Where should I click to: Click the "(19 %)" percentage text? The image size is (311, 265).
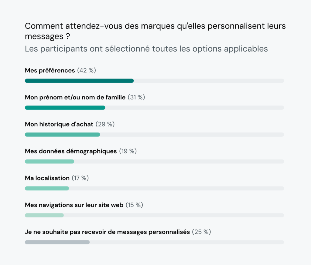[x=128, y=151]
